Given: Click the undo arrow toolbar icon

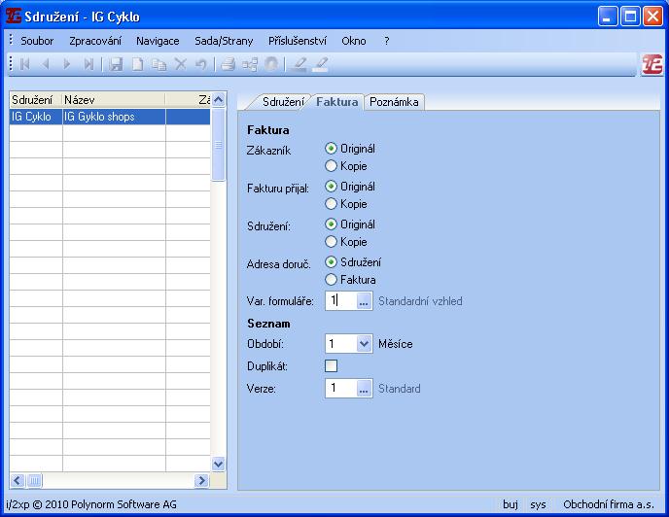Looking at the screenshot, I should pyautogui.click(x=201, y=64).
